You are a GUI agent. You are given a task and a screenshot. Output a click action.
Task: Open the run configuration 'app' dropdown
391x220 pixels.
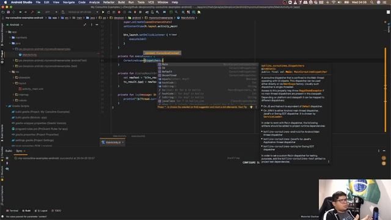pyautogui.click(x=51, y=12)
